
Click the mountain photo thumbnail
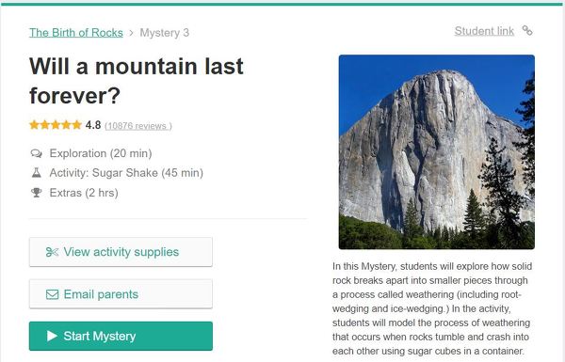(x=437, y=152)
